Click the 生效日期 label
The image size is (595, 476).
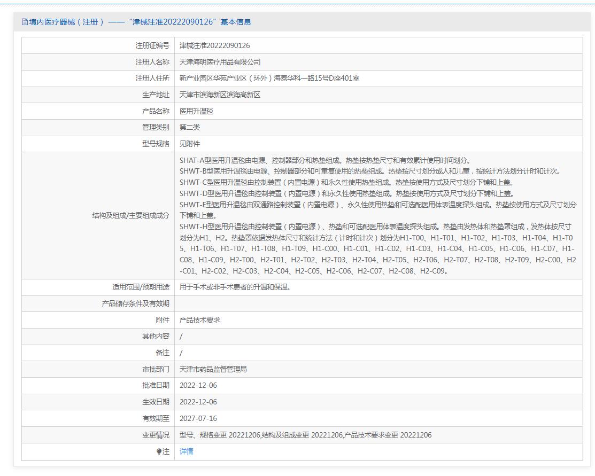156,402
